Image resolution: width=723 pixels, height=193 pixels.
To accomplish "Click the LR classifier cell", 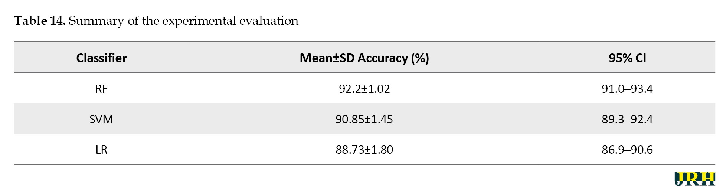I will pos(101,150).
